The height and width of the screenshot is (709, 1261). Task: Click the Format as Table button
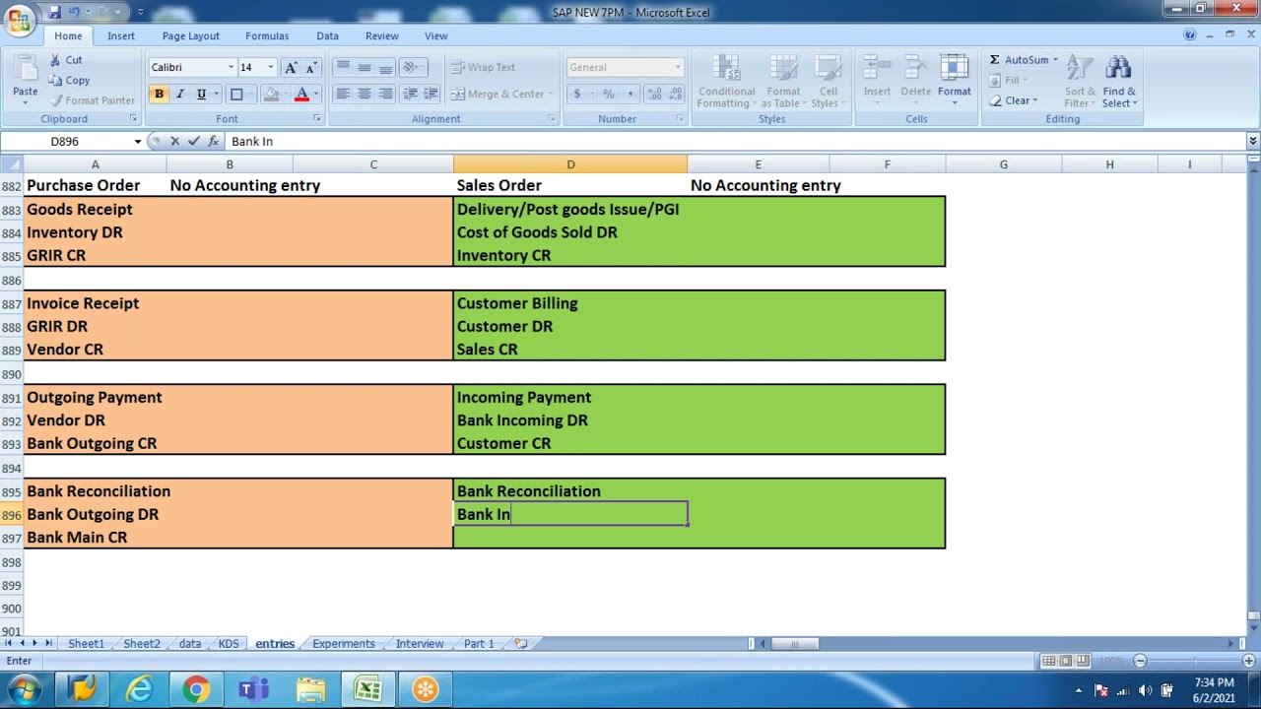pos(783,81)
